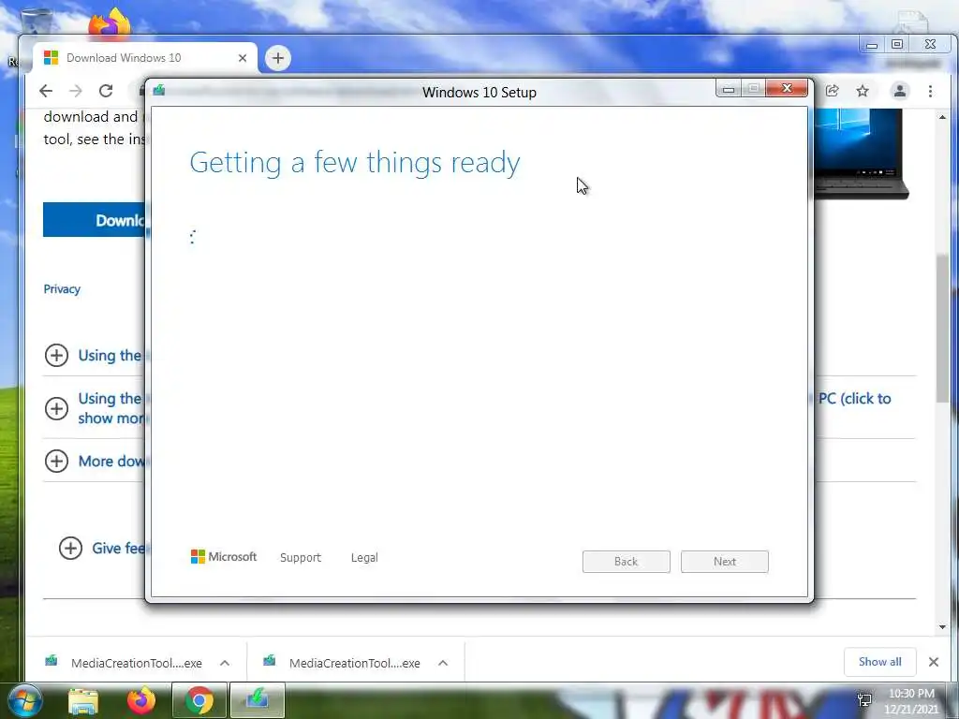Click the Back button in Setup

(x=627, y=562)
